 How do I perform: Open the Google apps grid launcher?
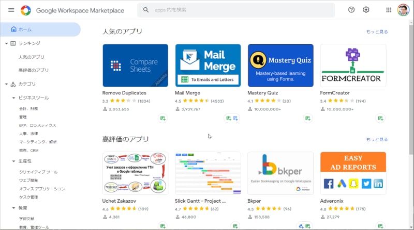(389, 10)
